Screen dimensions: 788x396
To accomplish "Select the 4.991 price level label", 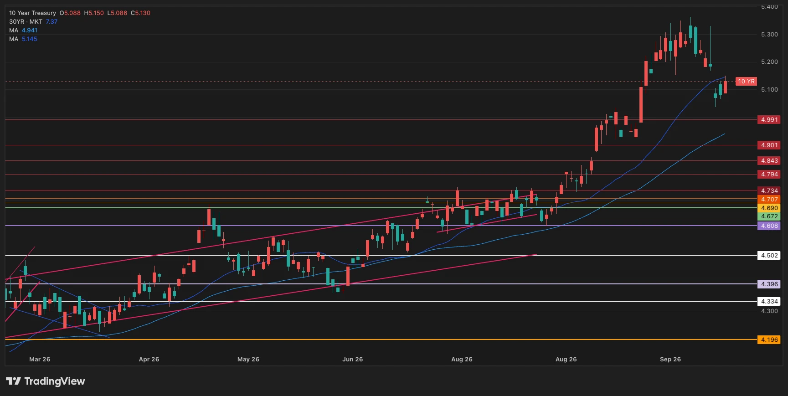I will [769, 119].
